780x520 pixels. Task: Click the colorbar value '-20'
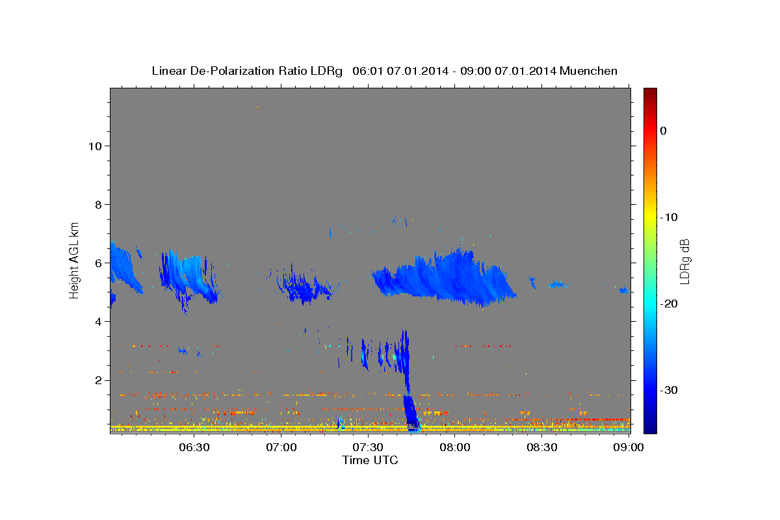coord(669,304)
